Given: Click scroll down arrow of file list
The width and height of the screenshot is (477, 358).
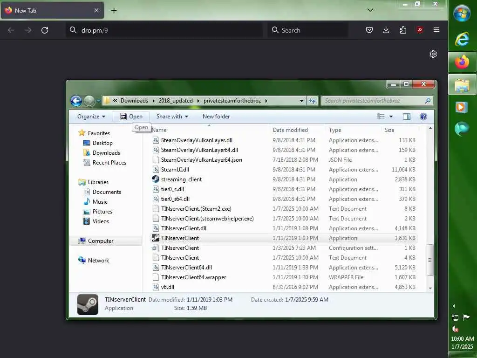Looking at the screenshot, I should pos(430,288).
